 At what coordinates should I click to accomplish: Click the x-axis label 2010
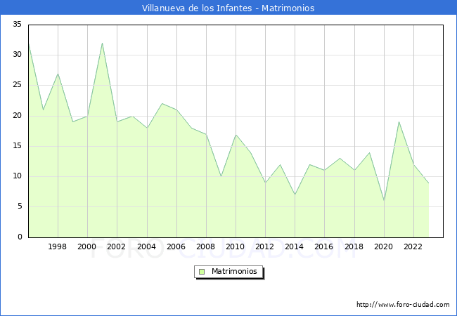236,246
